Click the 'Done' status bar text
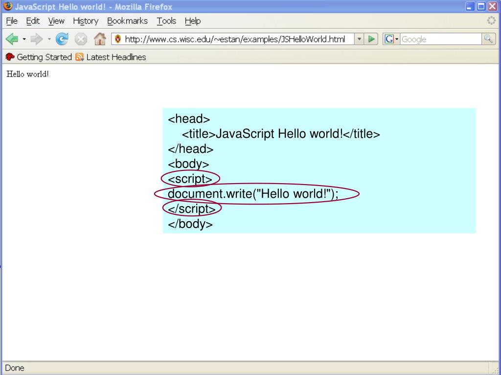Image resolution: width=501 pixels, height=375 pixels. [x=15, y=368]
